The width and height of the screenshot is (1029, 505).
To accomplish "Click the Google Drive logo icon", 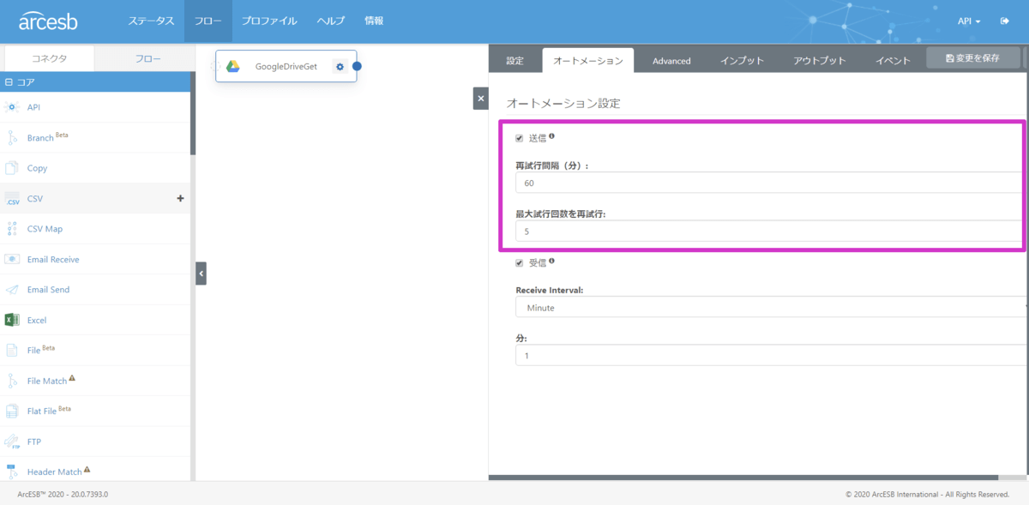I will pyautogui.click(x=232, y=67).
